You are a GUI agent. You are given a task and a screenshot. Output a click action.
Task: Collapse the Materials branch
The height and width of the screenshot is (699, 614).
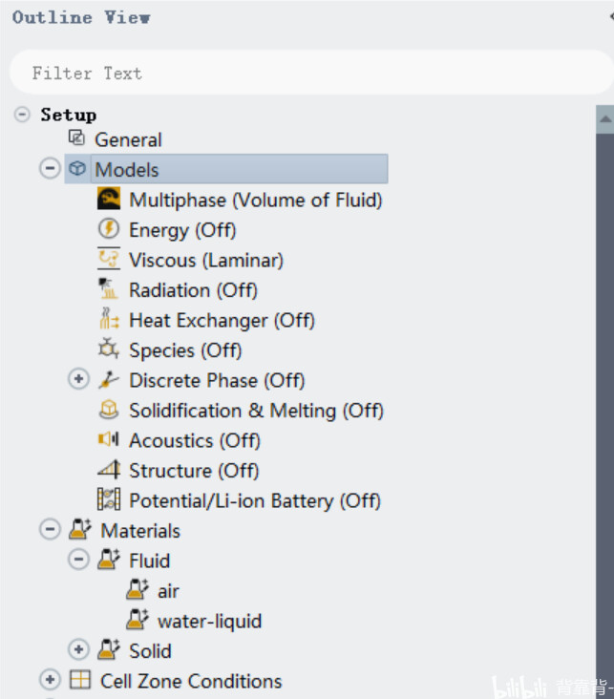click(x=50, y=530)
